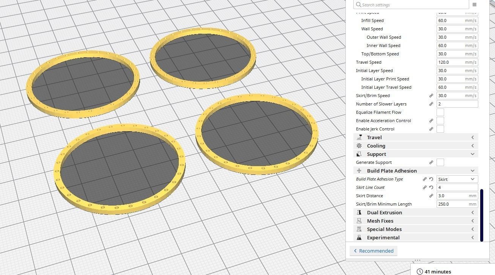Click the 41 minutes print time estimate
Screen dimensions: 495x275
(438, 272)
